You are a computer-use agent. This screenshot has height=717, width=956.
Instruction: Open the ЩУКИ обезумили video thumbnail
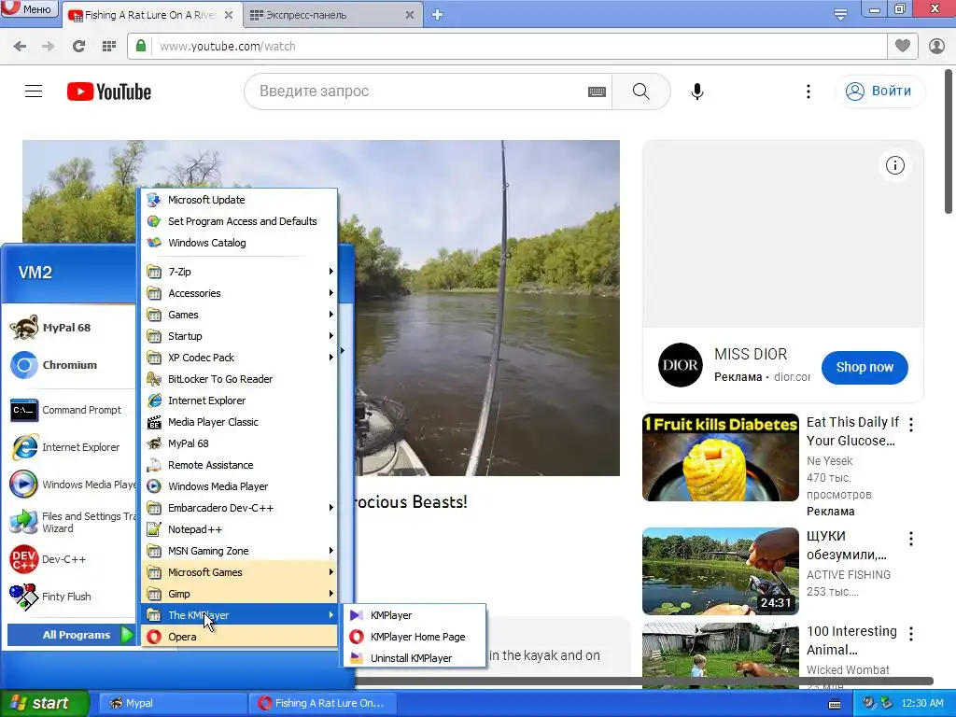(720, 570)
